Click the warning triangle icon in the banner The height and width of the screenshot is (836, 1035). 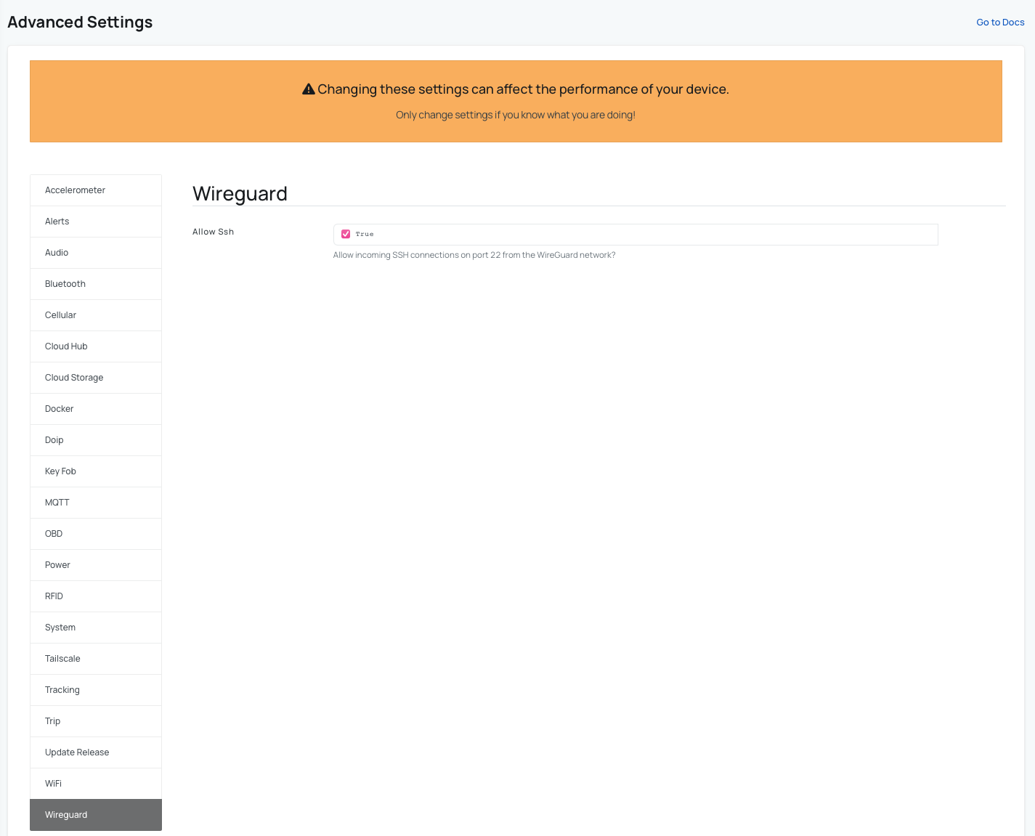308,88
